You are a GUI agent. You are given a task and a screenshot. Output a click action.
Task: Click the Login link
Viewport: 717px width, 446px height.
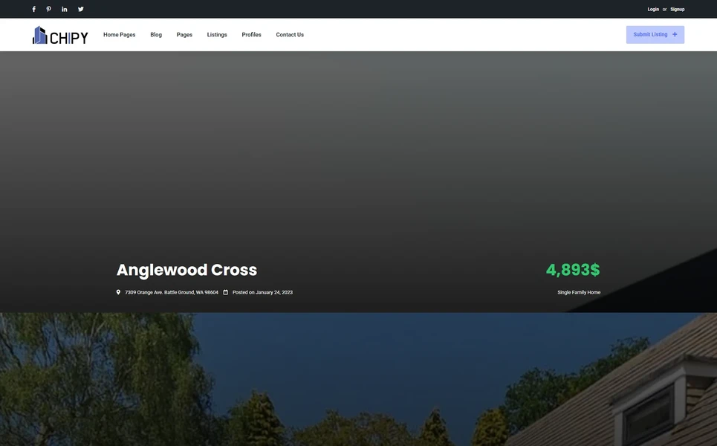click(x=653, y=9)
